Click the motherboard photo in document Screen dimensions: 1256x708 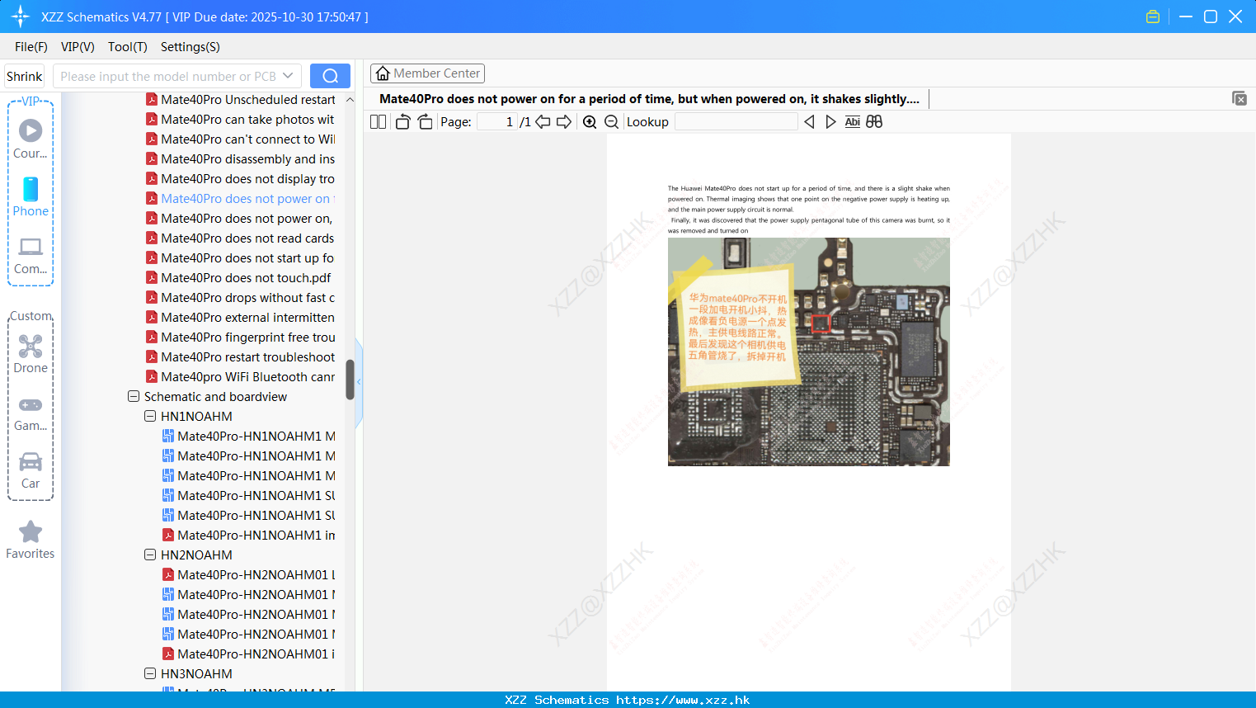click(808, 352)
